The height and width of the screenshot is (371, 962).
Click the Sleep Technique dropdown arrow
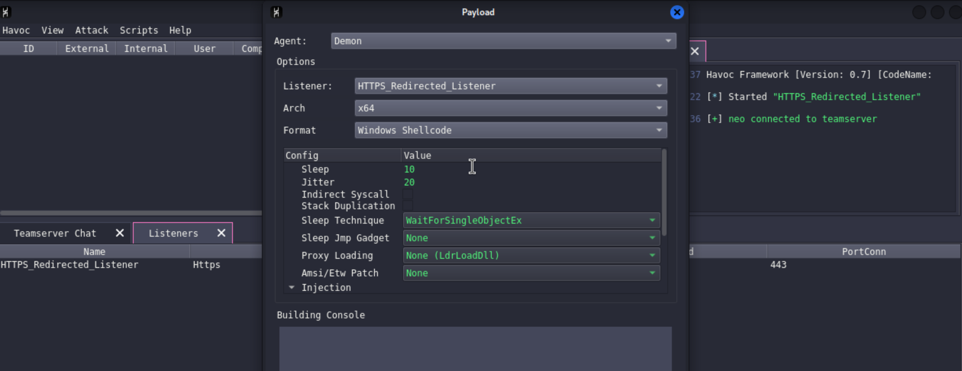[652, 220]
